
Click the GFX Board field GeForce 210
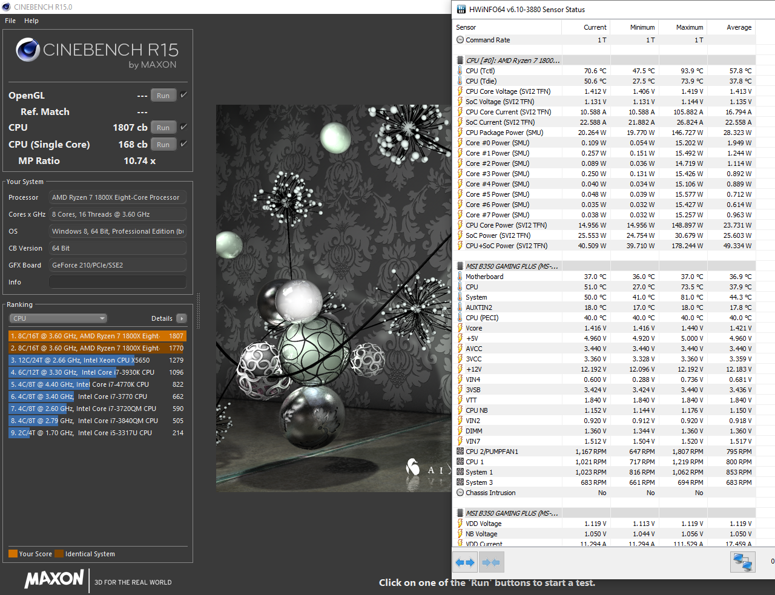pos(117,265)
